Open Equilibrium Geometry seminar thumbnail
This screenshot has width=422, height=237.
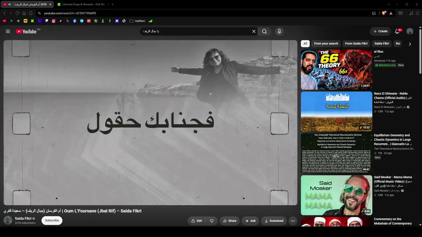[337, 153]
